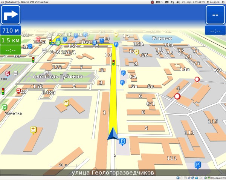Click the parking icon beside the position arrow
Screen dimensions: 226x180
tap(122, 141)
